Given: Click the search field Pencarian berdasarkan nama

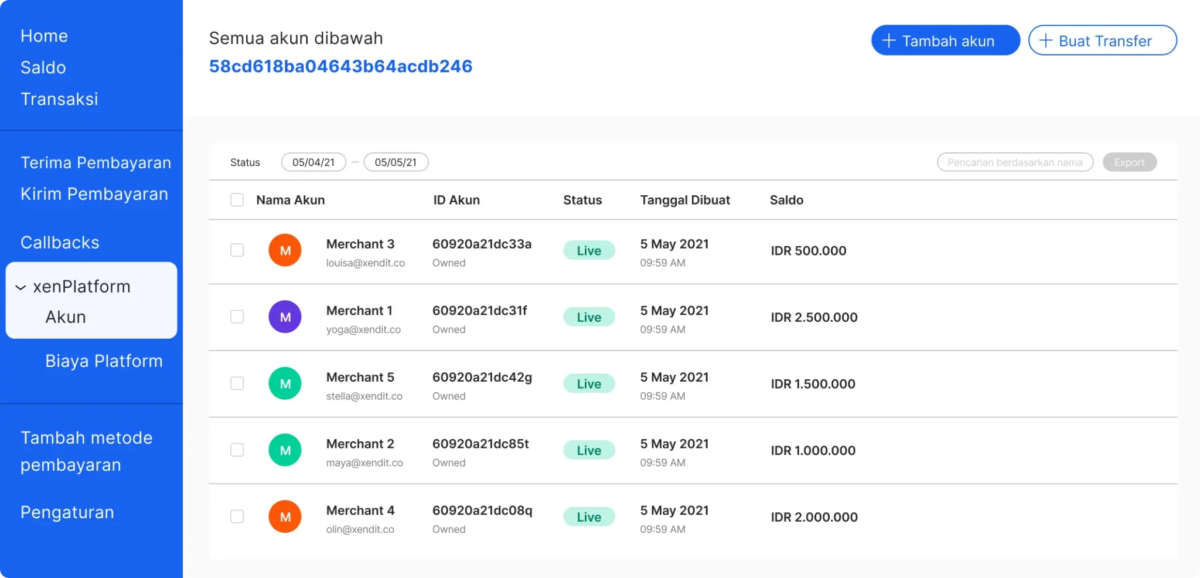Looking at the screenshot, I should (1015, 162).
